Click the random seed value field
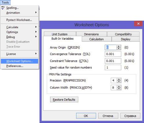This screenshot has height=123, width=144. pos(113,68)
